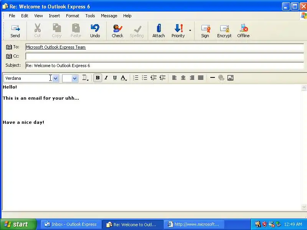The height and width of the screenshot is (230, 307).
Task: Set message Priority
Action: (x=178, y=31)
